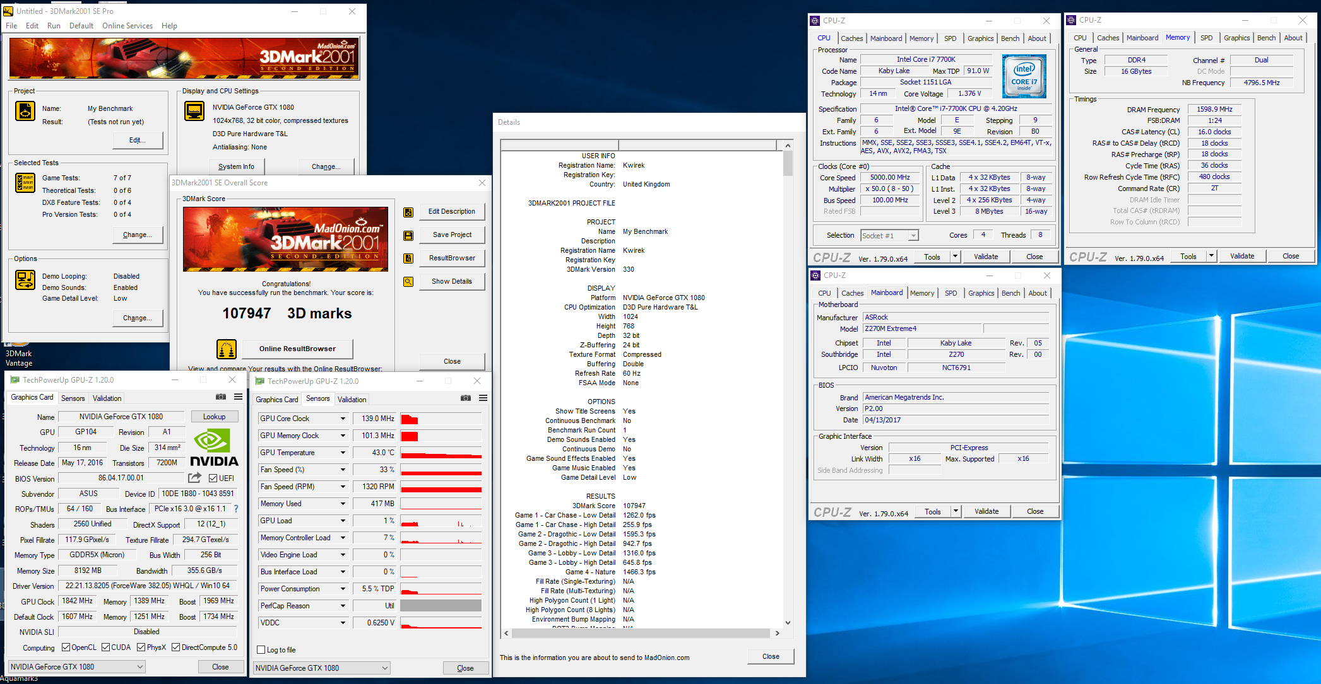Open hamburger menu in GPU-Z Sensors window
This screenshot has height=684, width=1321.
pos(483,398)
